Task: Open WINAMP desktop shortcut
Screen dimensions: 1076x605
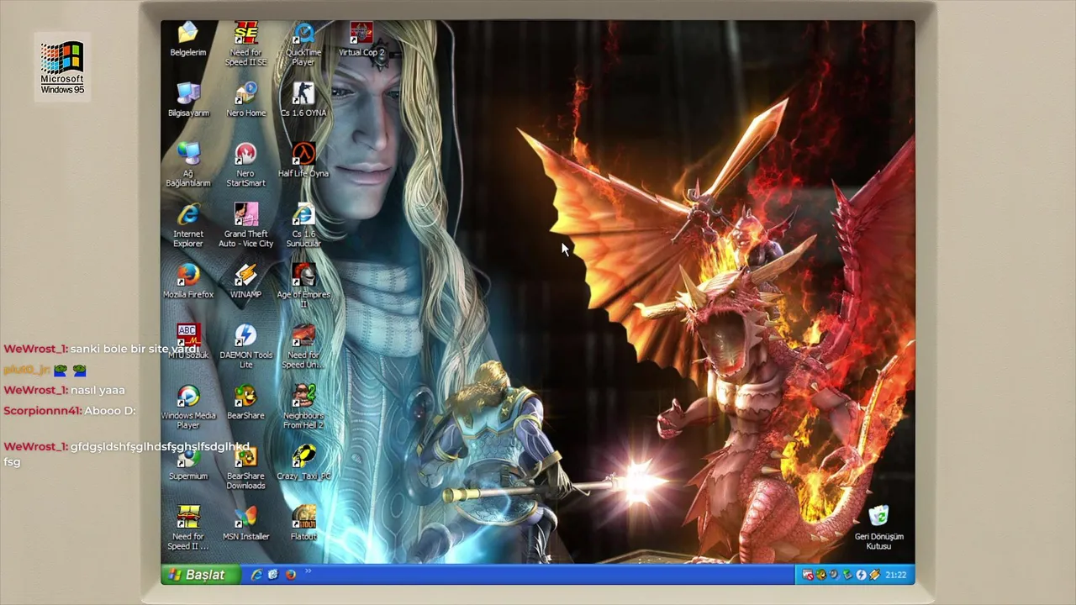Action: point(245,281)
